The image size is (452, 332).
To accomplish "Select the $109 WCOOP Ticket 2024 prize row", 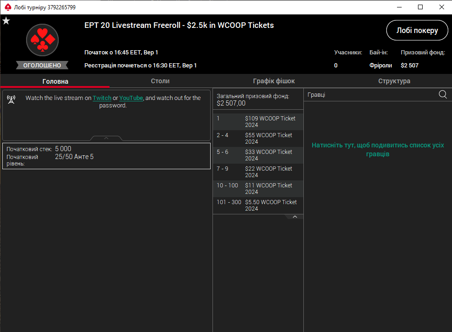I will tap(258, 122).
